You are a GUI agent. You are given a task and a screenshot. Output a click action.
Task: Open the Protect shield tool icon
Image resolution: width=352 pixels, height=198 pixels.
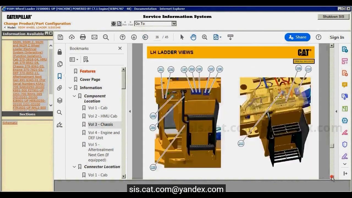coord(345,144)
